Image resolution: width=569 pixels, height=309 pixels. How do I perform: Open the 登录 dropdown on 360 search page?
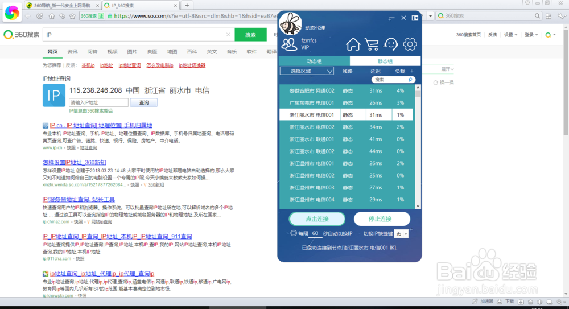pos(531,35)
